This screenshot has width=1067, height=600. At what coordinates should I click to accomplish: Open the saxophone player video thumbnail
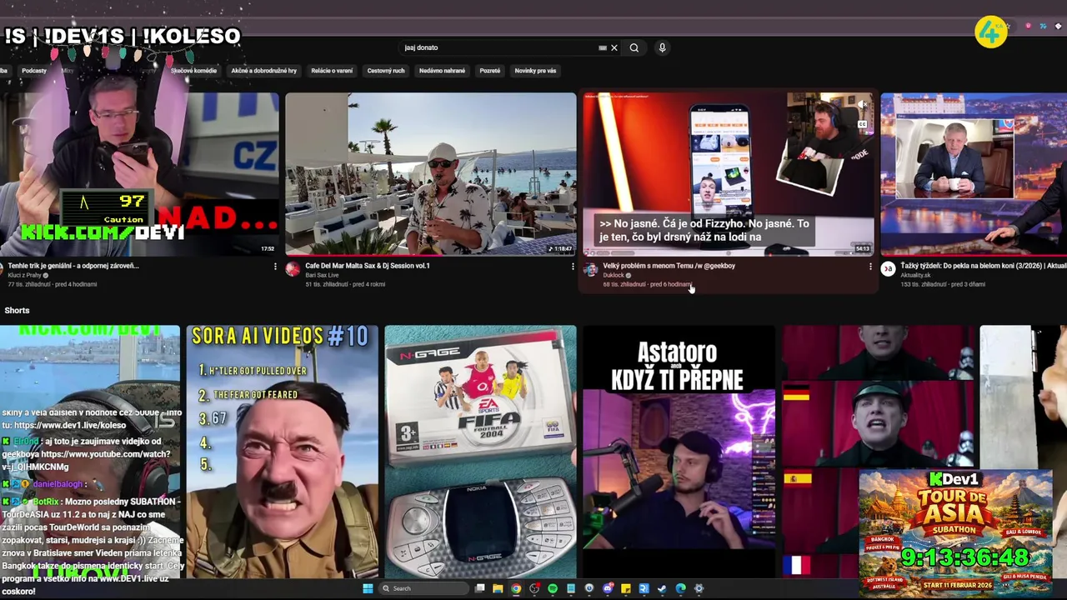pos(430,173)
